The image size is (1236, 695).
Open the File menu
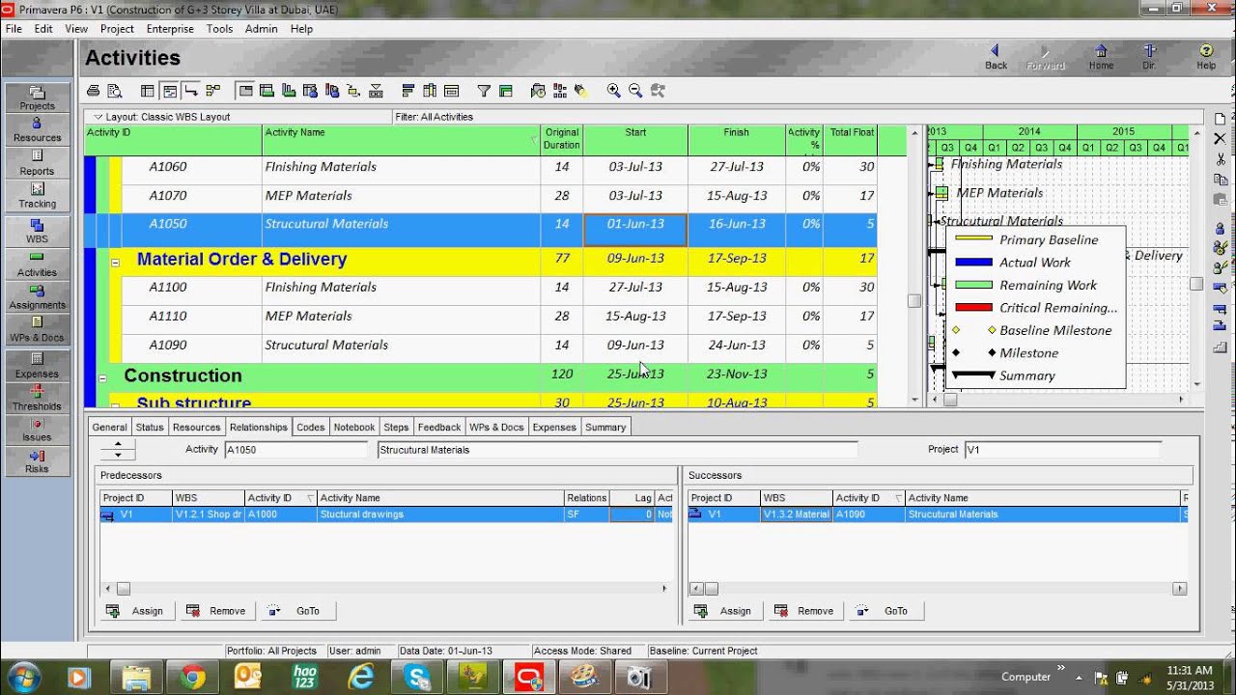[14, 29]
